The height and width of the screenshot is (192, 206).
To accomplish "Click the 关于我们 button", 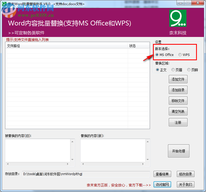I will click(185, 185).
